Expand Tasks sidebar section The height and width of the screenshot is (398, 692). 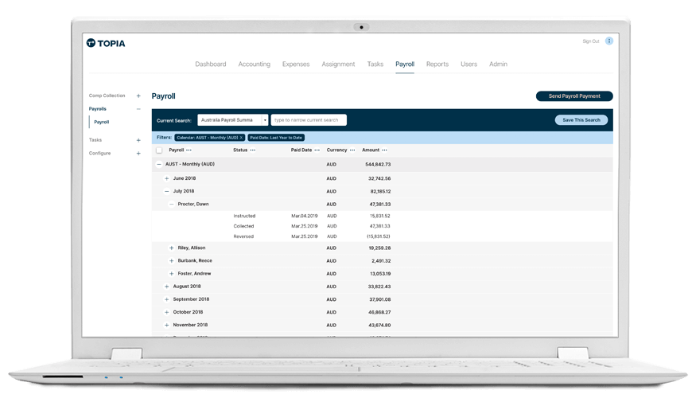138,140
